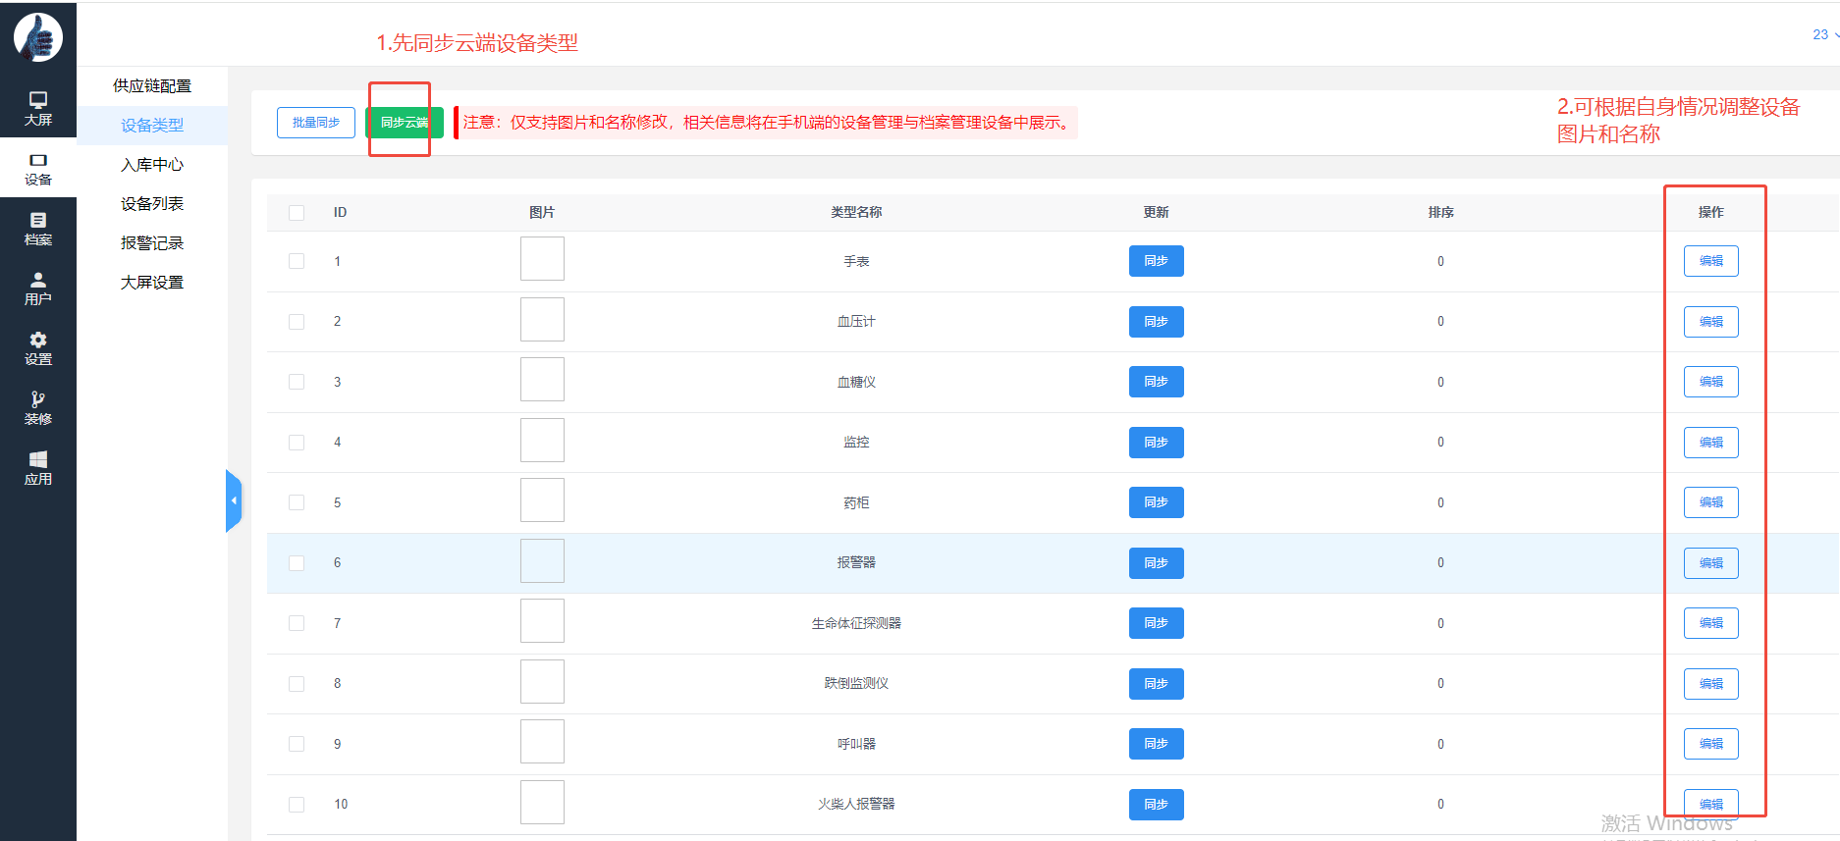Click 同步 for the 药柜 row
Viewport: 1840px width, 841px height.
(x=1156, y=502)
